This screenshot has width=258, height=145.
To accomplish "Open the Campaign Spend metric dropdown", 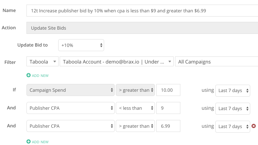I will pos(71,90).
